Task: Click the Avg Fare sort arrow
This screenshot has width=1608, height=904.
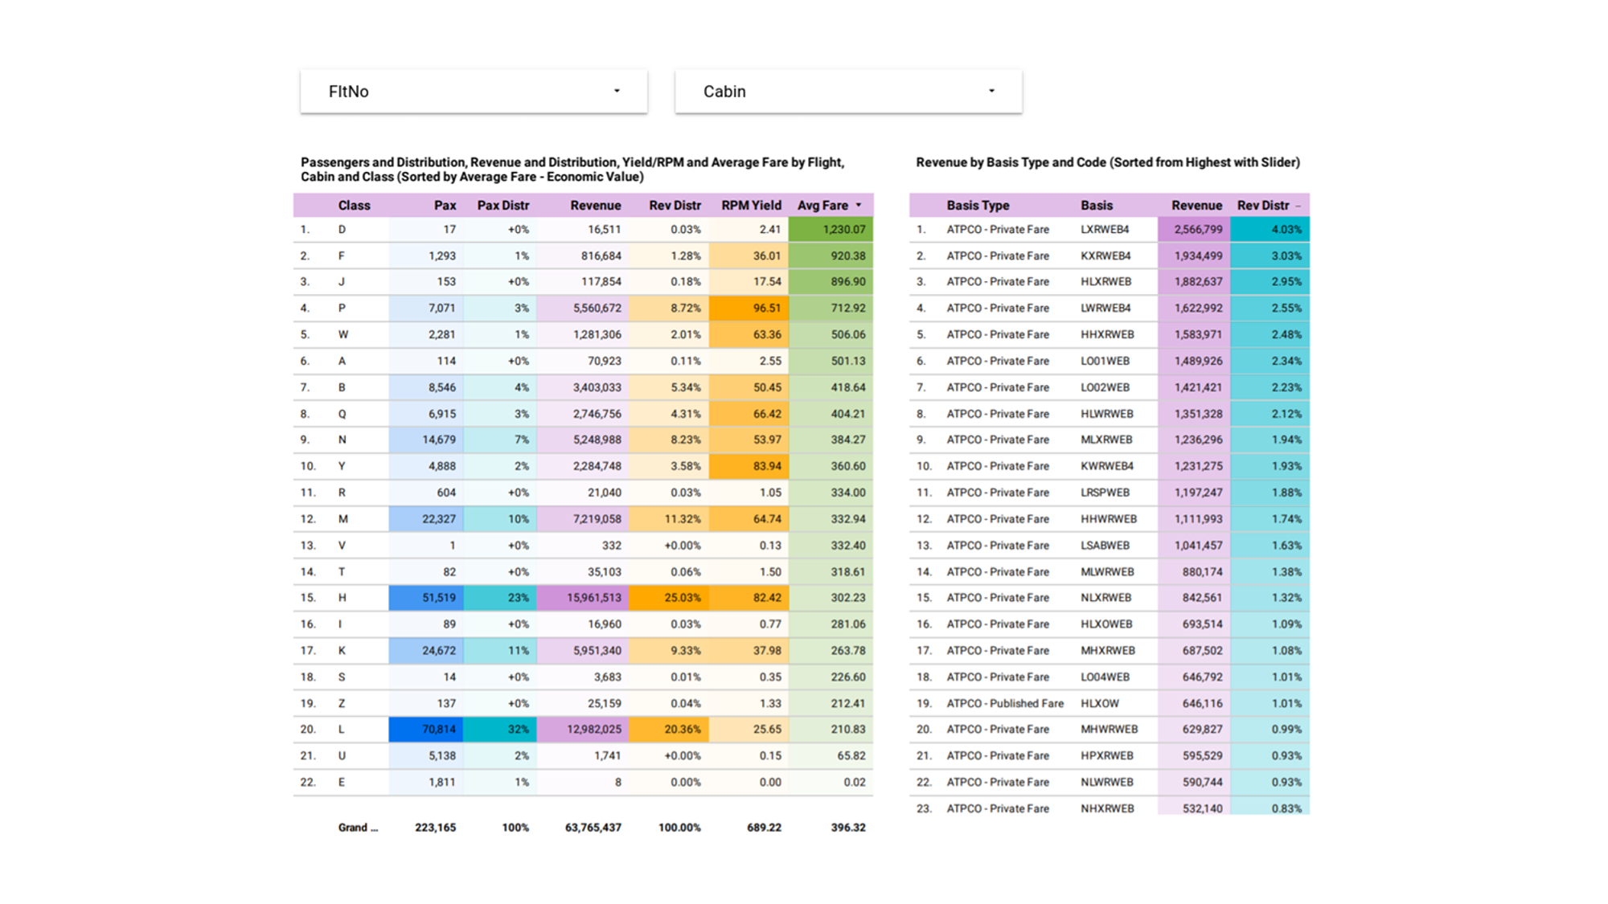Action: pos(859,206)
